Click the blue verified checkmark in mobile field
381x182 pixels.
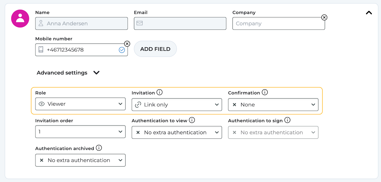(x=122, y=50)
